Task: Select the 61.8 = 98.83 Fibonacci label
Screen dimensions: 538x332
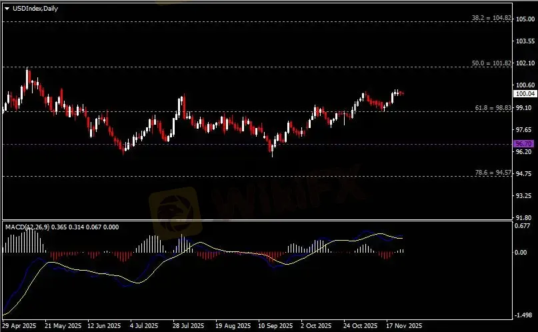Action: pos(493,107)
